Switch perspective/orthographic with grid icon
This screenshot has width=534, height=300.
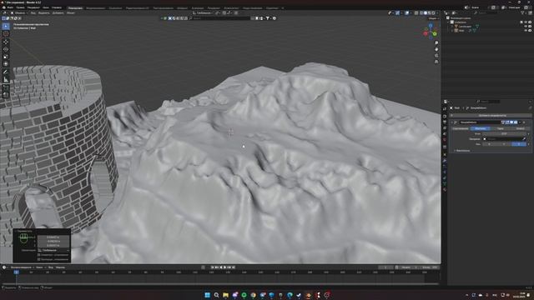pyautogui.click(x=436, y=62)
